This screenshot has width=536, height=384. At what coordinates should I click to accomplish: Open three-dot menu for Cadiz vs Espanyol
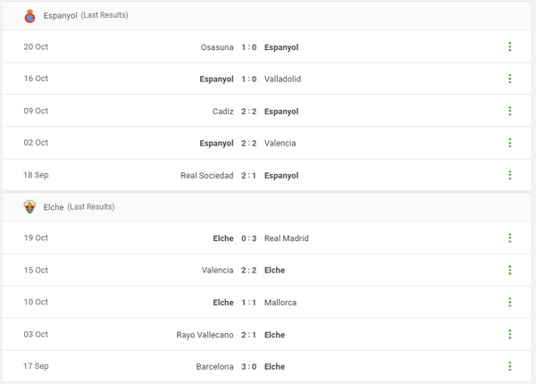point(509,111)
